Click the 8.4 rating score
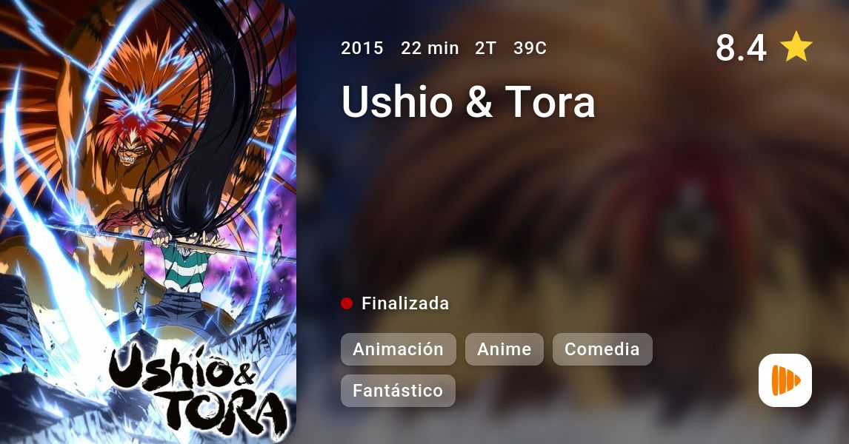The height and width of the screenshot is (444, 849). [741, 47]
